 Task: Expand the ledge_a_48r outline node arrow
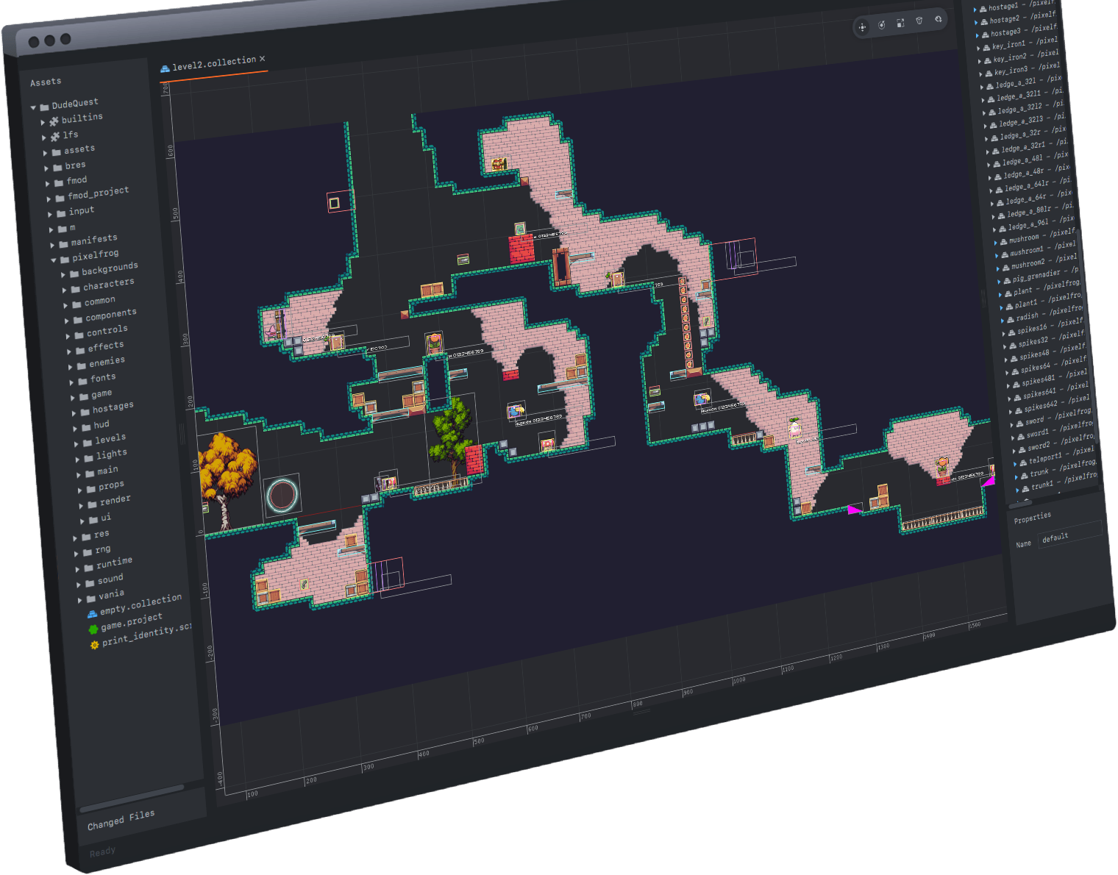tap(990, 176)
